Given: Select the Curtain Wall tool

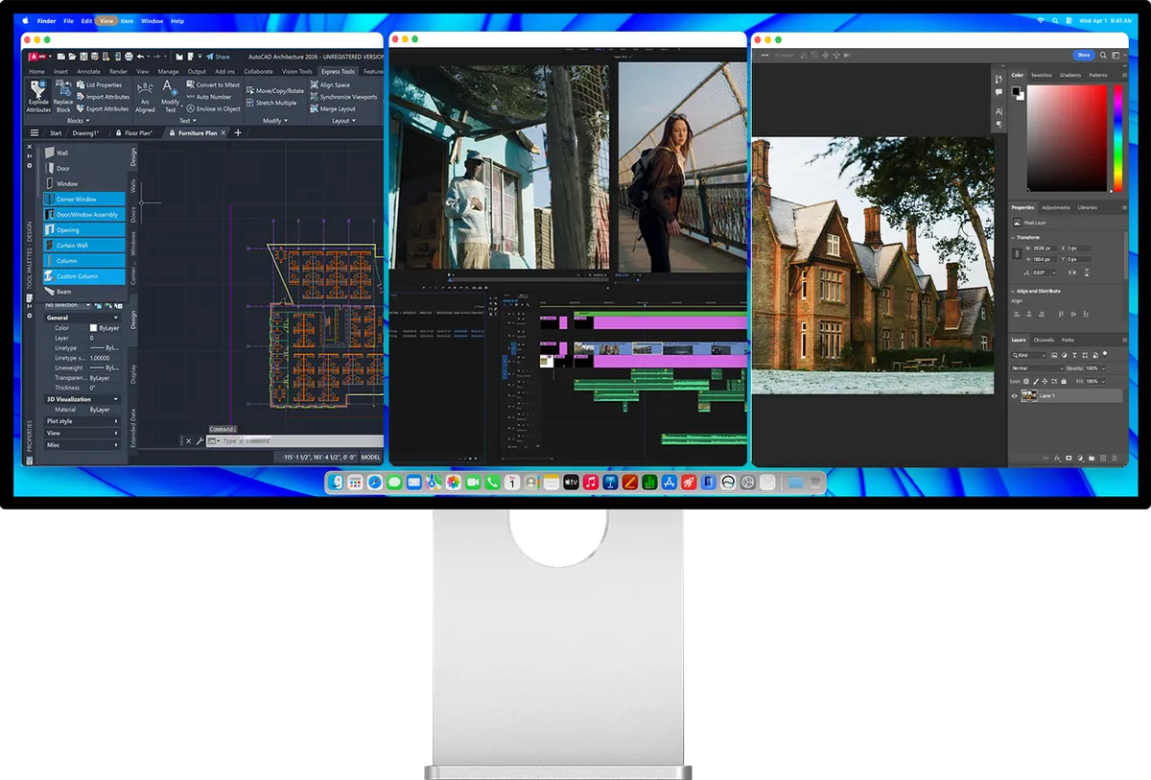Looking at the screenshot, I should [83, 245].
